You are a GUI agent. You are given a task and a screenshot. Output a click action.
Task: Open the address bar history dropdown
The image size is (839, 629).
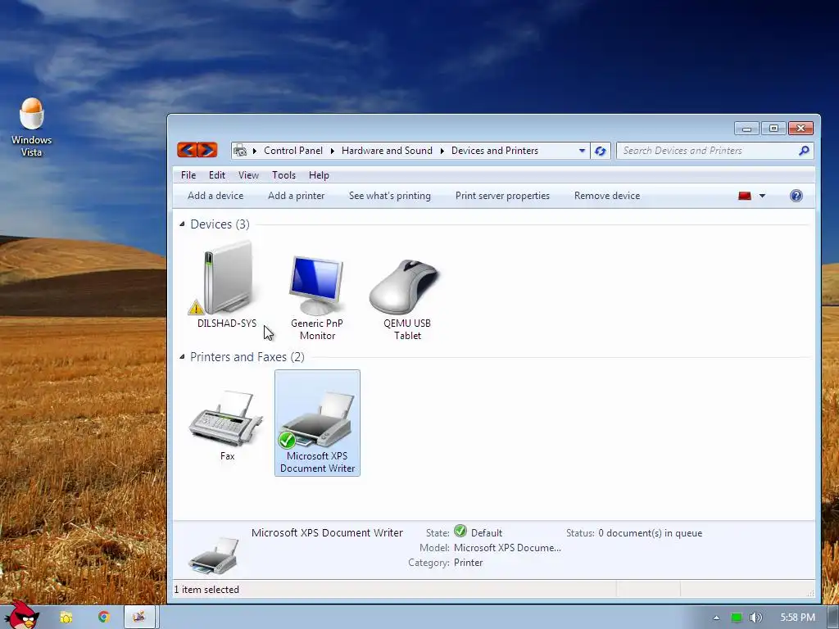click(582, 151)
